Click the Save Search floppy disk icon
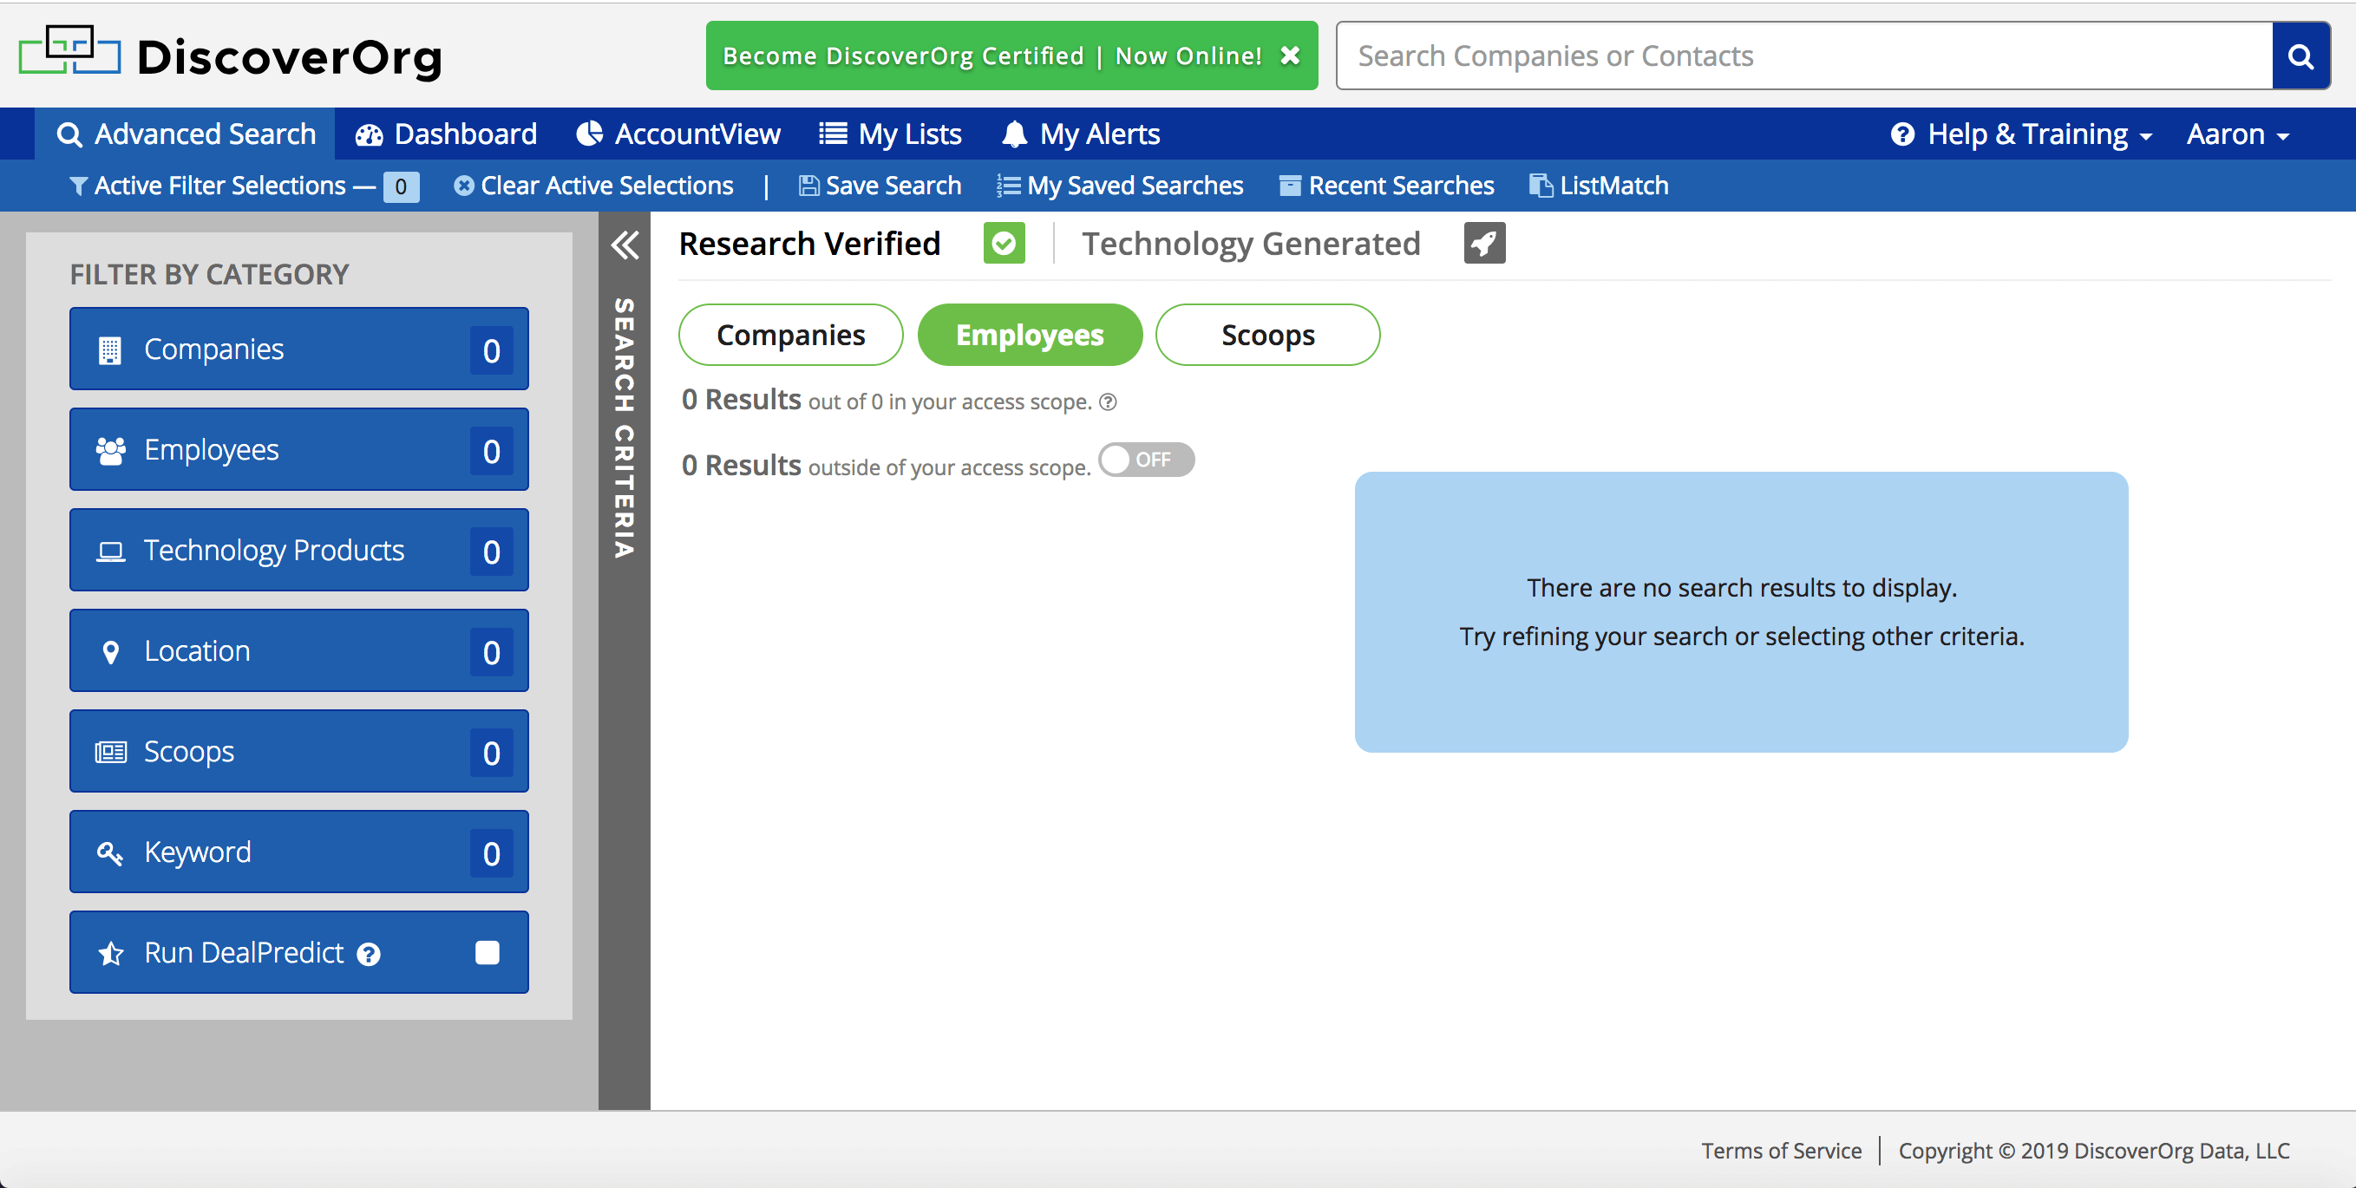The height and width of the screenshot is (1188, 2356). [808, 186]
